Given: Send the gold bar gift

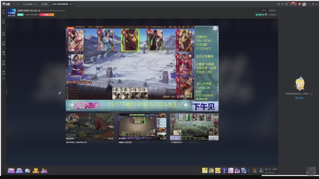Looking at the screenshot, I should pos(218,170).
